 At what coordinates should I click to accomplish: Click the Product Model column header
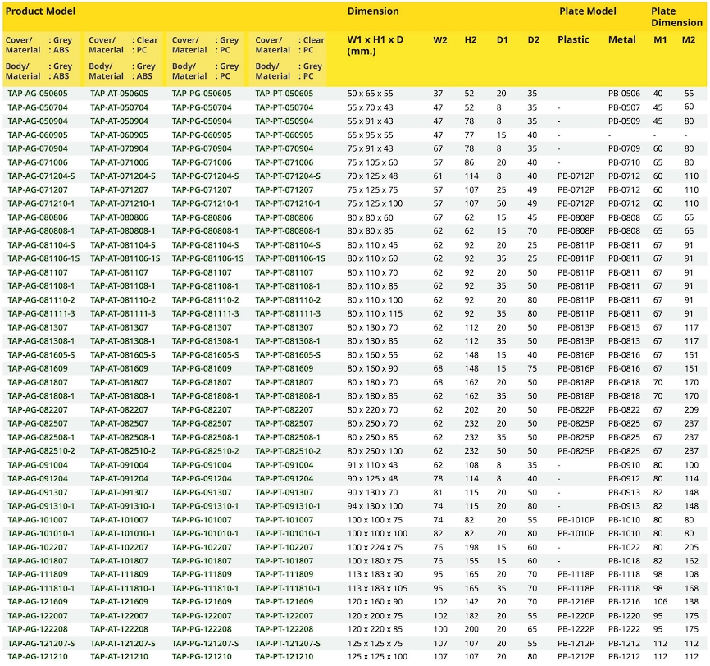pos(41,11)
